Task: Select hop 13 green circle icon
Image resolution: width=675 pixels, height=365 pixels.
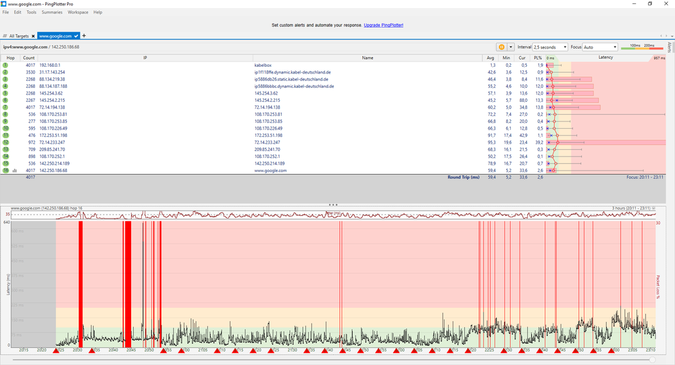Action: 5,149
